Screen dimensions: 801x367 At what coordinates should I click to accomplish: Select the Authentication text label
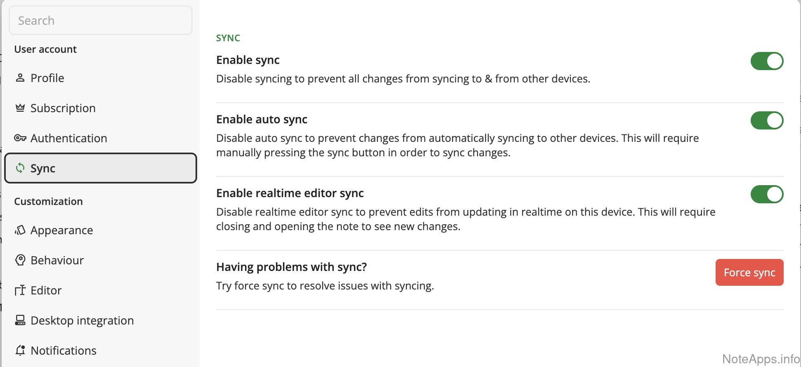[69, 138]
